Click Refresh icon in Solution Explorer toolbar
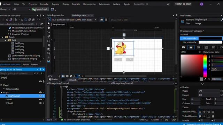Viewport: 223px width, 125px height. pyautogui.click(x=26, y=20)
